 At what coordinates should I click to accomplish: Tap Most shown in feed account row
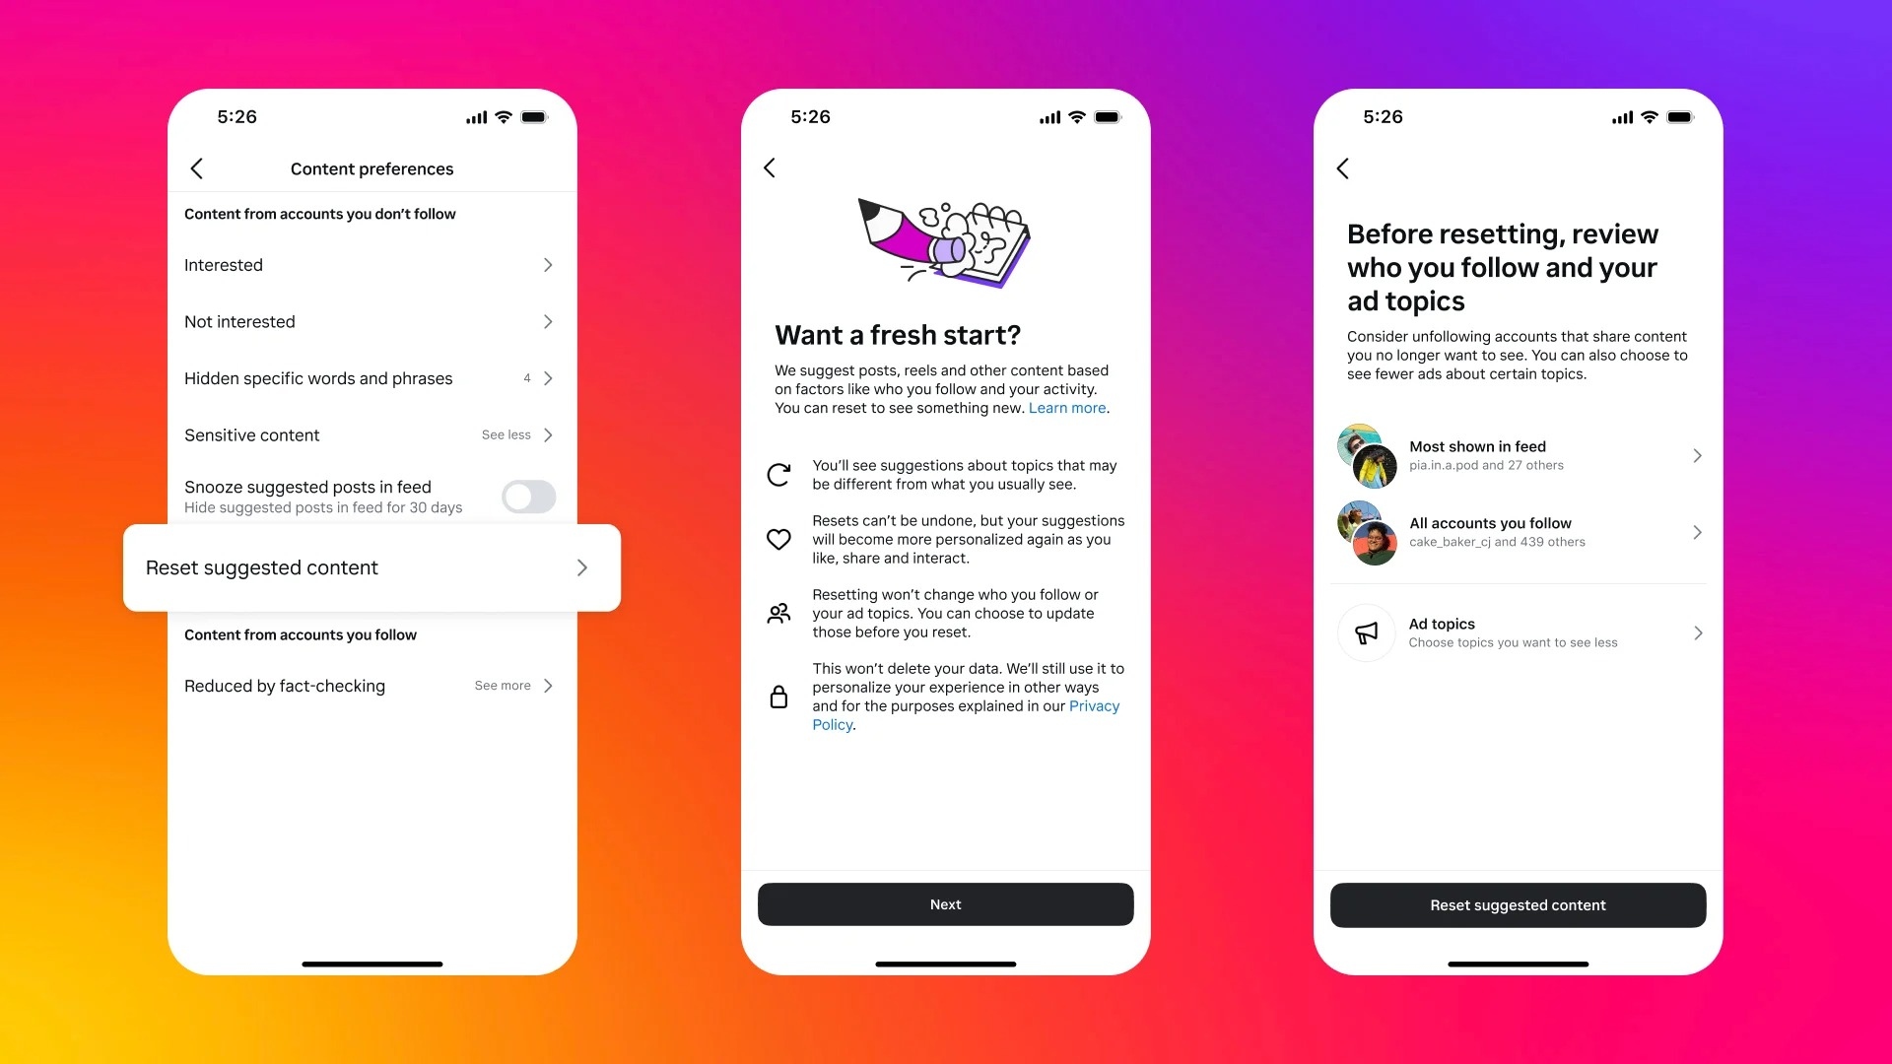[x=1520, y=455]
